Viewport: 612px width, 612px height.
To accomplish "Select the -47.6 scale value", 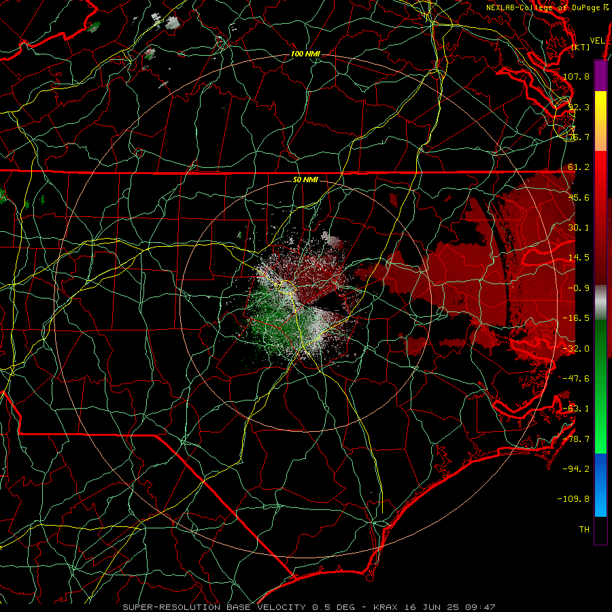I will click(x=576, y=379).
